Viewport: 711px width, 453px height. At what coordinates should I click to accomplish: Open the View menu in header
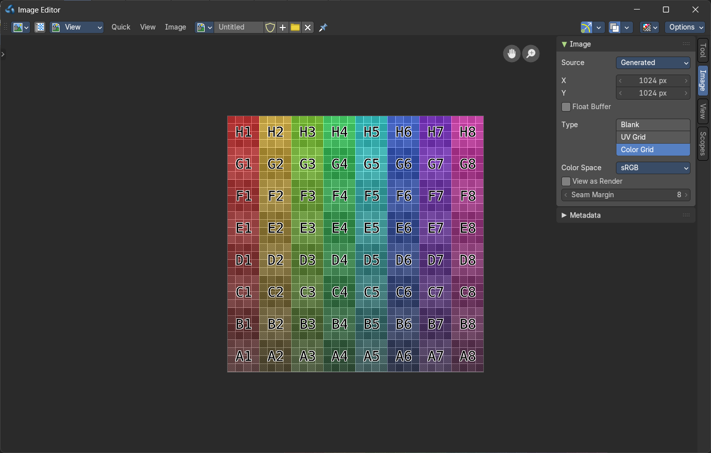[x=148, y=28]
